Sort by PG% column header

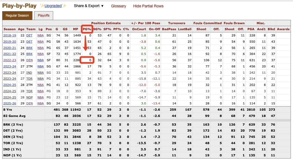tap(87, 29)
